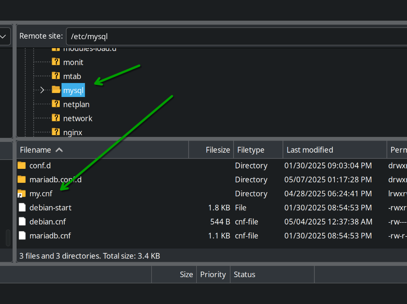Click debian-start's File type cell
The width and height of the screenshot is (407, 304).
pyautogui.click(x=241, y=207)
